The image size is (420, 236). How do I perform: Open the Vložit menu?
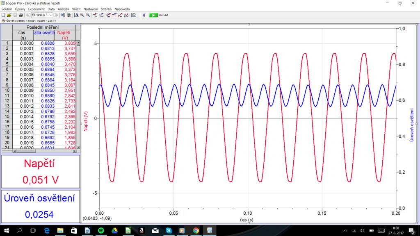(76, 9)
